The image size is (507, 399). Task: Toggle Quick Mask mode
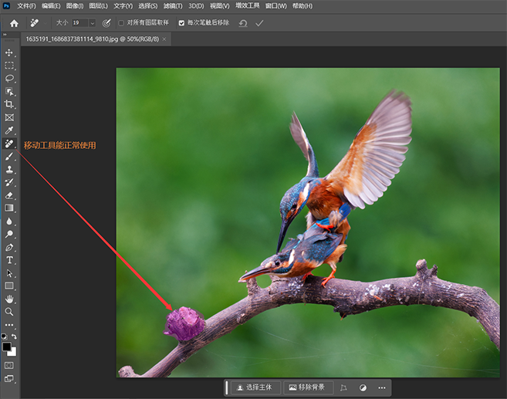pos(9,365)
